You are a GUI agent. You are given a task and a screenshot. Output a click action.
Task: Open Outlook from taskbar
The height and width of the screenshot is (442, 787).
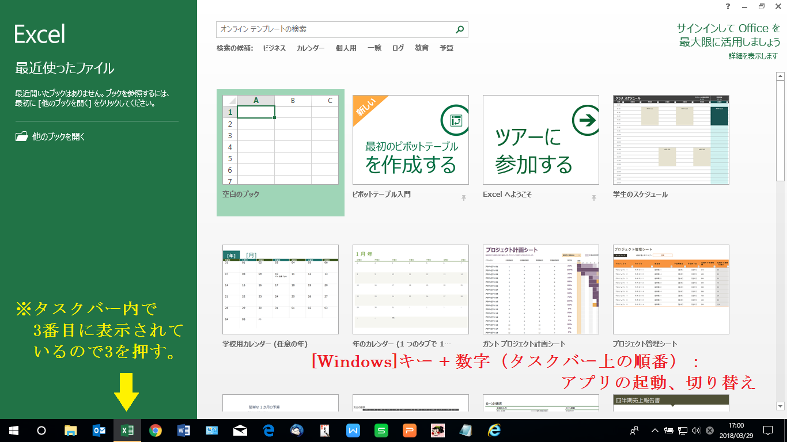click(x=99, y=430)
